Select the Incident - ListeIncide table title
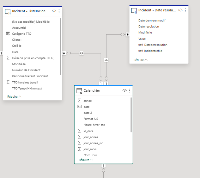The image size is (200, 178). click(x=30, y=11)
